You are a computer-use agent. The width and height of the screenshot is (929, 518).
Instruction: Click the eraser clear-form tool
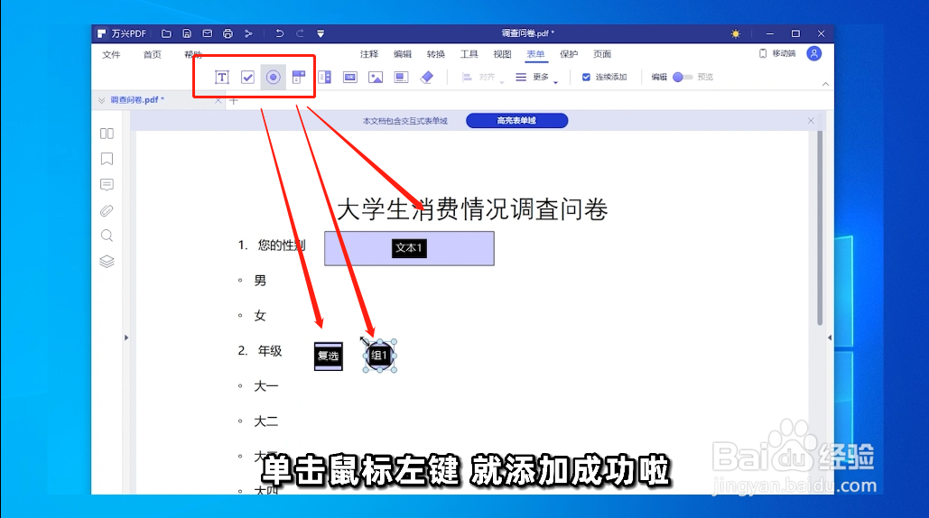tap(426, 77)
